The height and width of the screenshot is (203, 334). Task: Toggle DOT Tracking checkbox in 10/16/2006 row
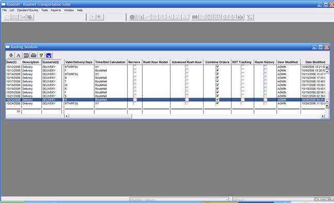click(242, 78)
